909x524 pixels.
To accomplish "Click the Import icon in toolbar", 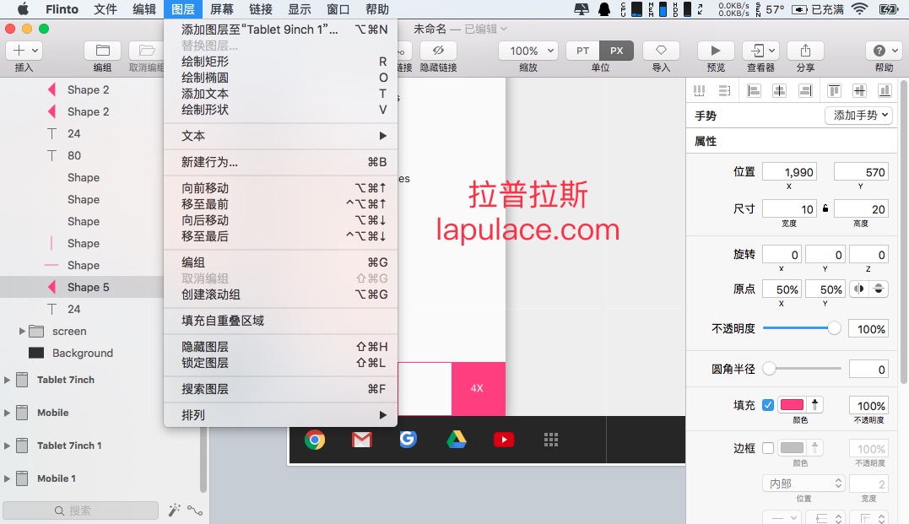I will (x=661, y=51).
